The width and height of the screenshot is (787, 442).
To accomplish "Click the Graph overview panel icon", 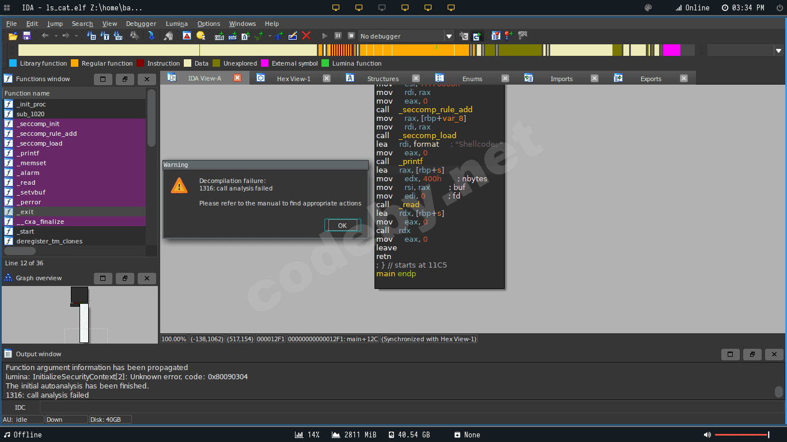I will [8, 278].
